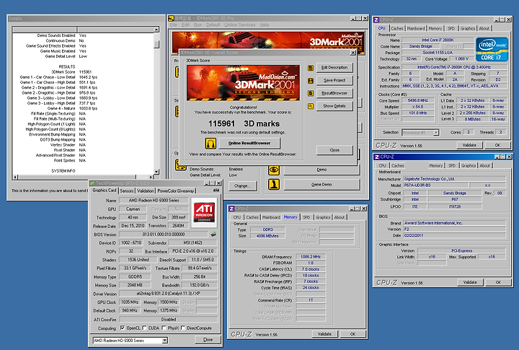The image size is (519, 350).
Task: Open Mainboard tab in CPU-Z CPU window
Action: point(416,28)
